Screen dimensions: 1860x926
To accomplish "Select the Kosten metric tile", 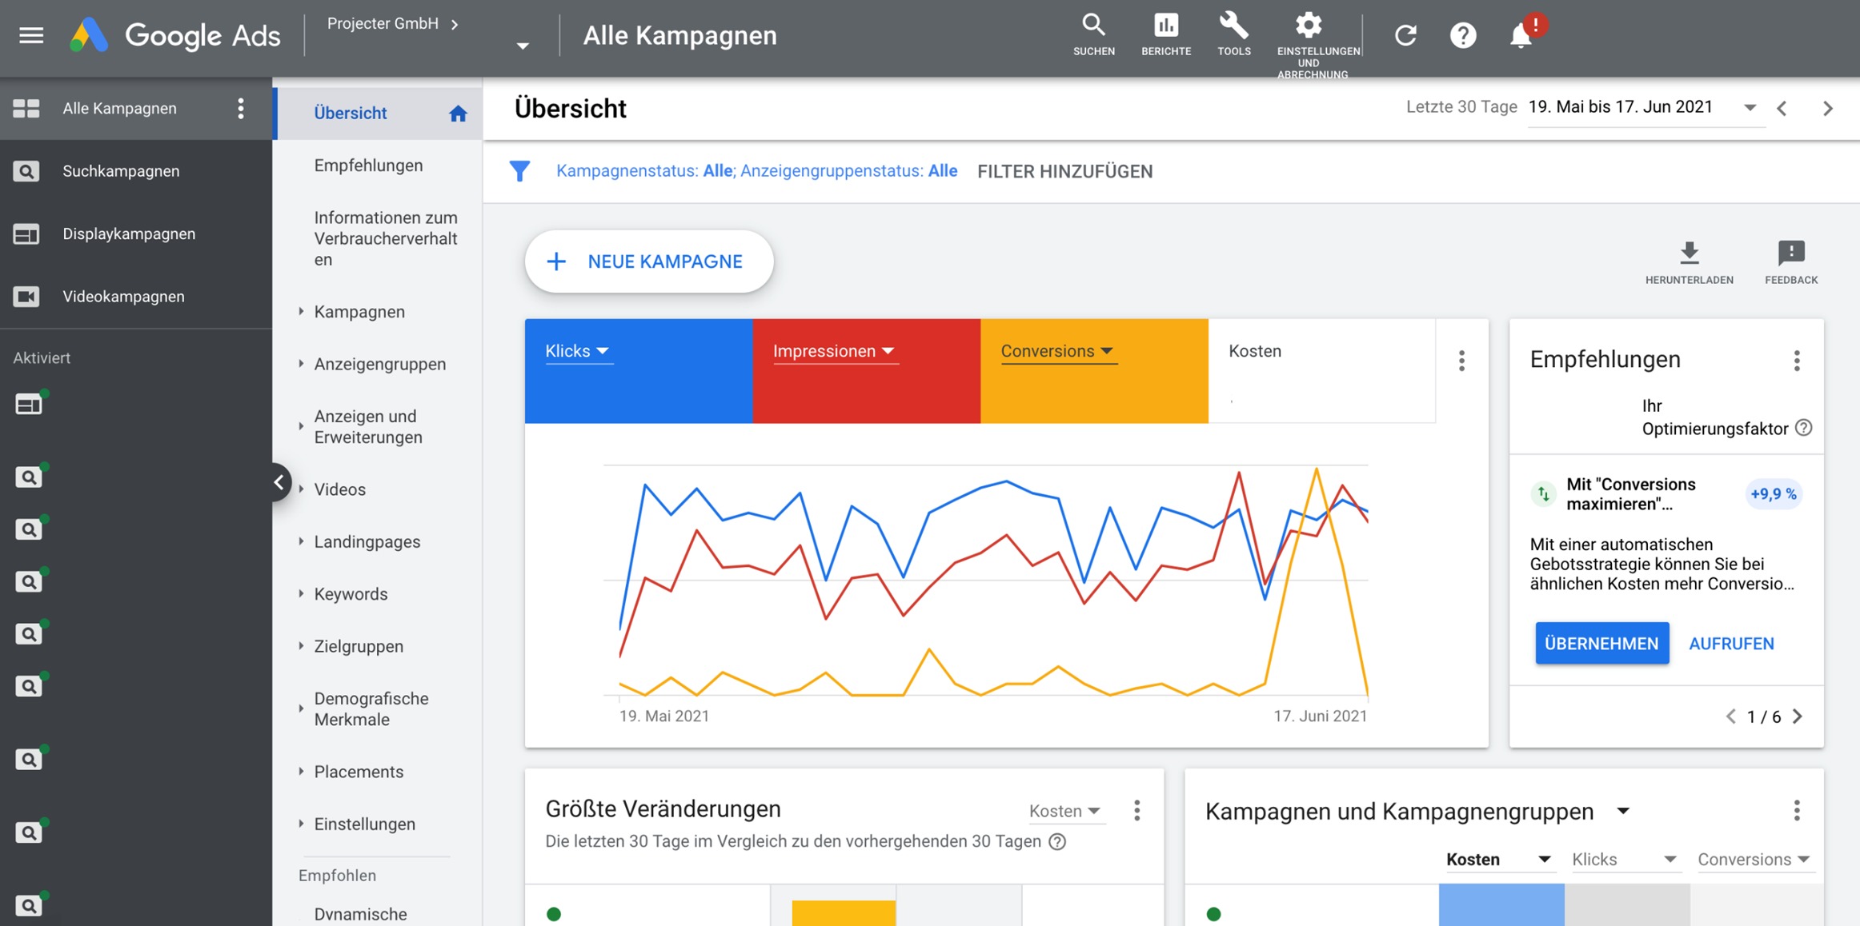I will 1321,370.
